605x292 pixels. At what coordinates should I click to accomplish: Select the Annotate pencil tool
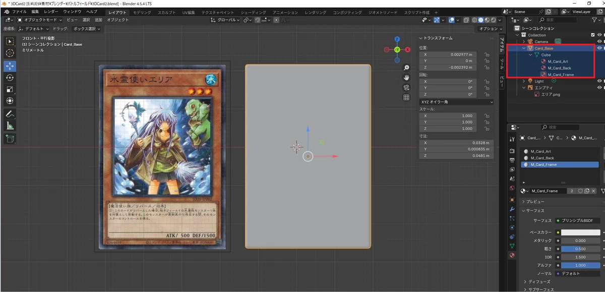click(10, 114)
